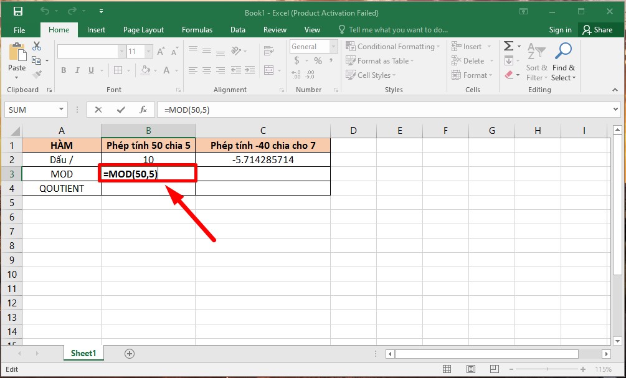626x378 pixels.
Task: Click the Center alignment icon
Action: pyautogui.click(x=206, y=70)
